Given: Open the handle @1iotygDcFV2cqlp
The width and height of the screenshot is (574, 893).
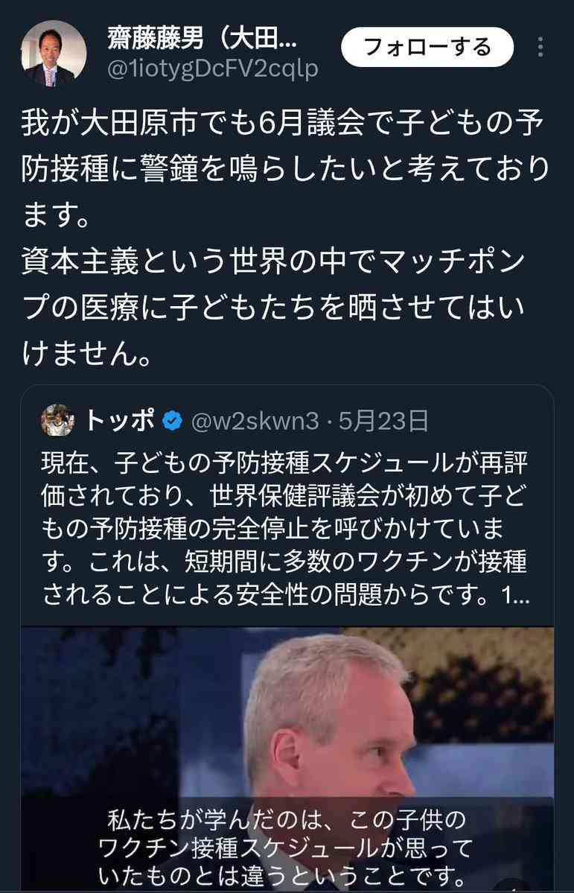Looking at the screenshot, I should pos(212,69).
